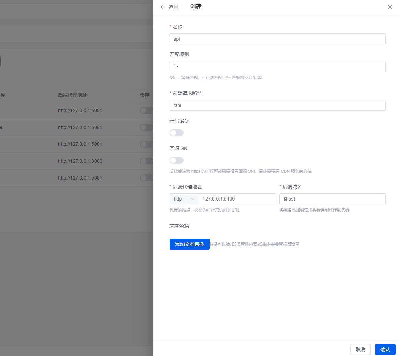
Task: Enable the 回源 SNI switch
Action: 177,160
